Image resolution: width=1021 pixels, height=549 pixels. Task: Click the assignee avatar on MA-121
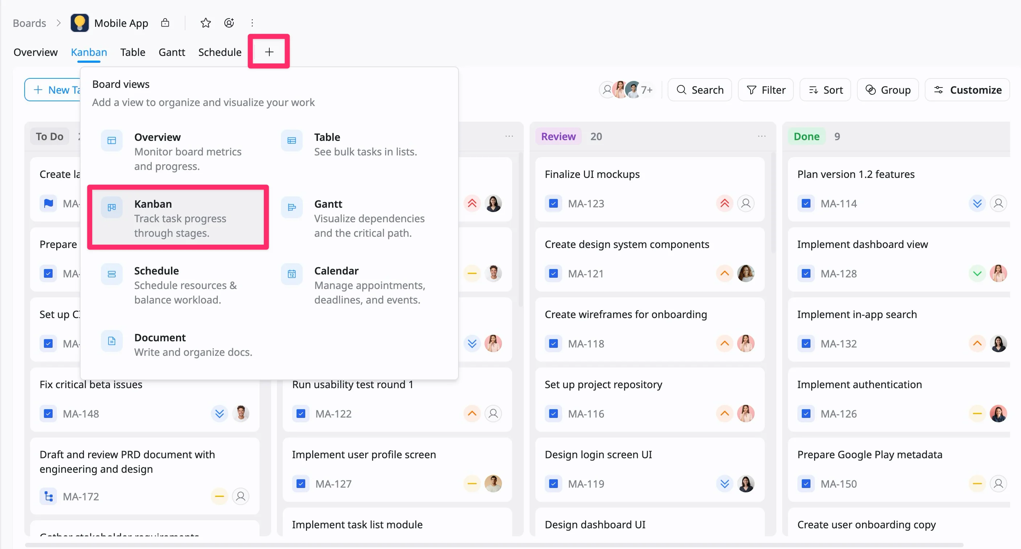(746, 273)
